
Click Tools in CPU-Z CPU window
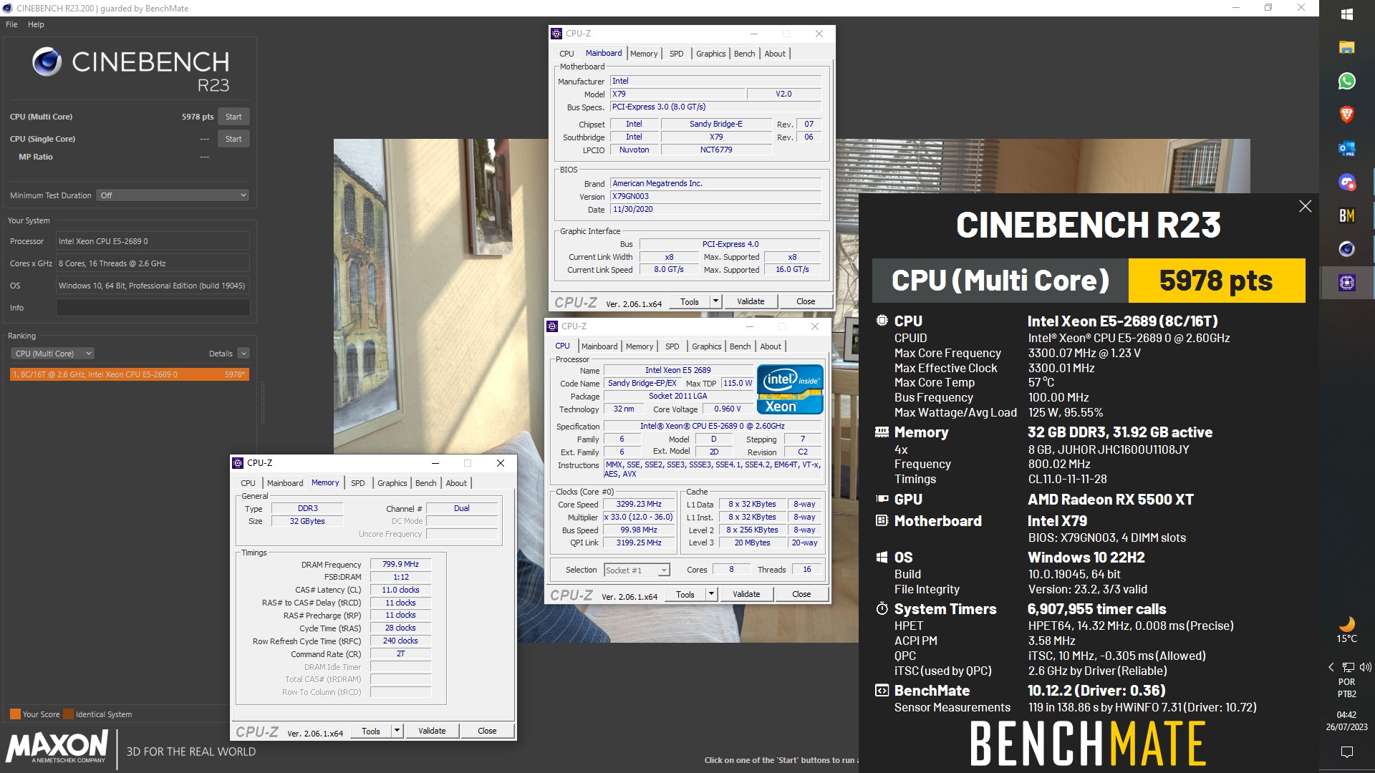(x=685, y=594)
